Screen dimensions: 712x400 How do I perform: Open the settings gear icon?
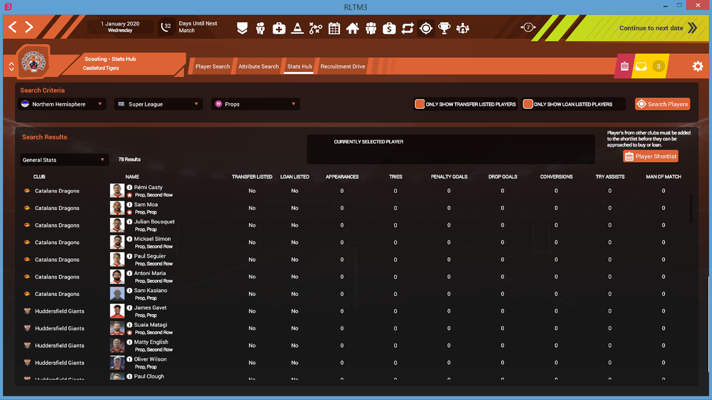[698, 67]
